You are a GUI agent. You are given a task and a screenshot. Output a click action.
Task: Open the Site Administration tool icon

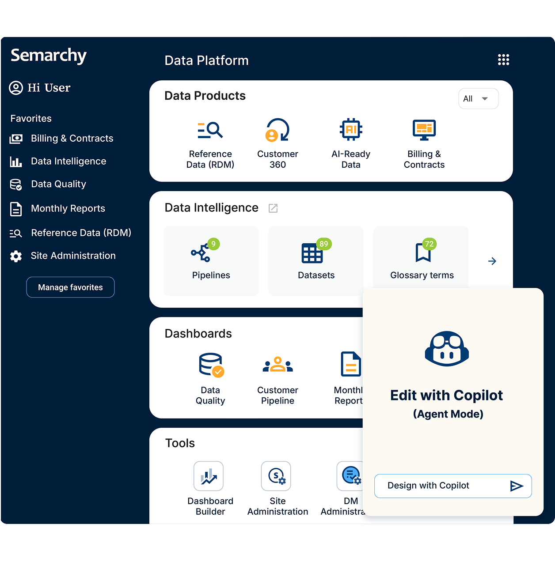point(276,476)
